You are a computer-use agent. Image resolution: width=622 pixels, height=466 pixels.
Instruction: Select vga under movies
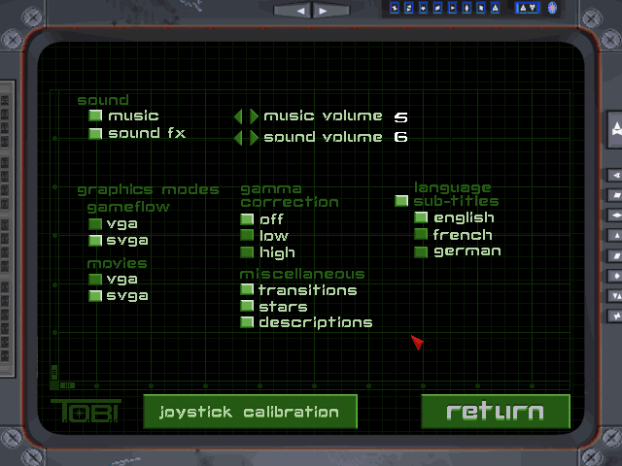tap(95, 280)
